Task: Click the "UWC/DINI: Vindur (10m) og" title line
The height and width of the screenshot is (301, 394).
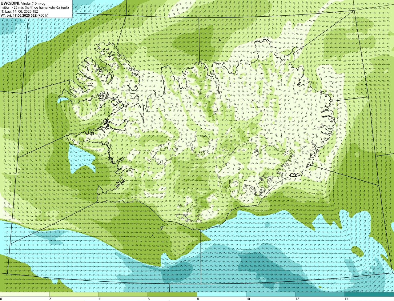Action: tap(23, 3)
